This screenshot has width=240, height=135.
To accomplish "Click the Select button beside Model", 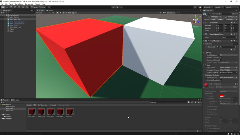I will click(x=220, y=19).
